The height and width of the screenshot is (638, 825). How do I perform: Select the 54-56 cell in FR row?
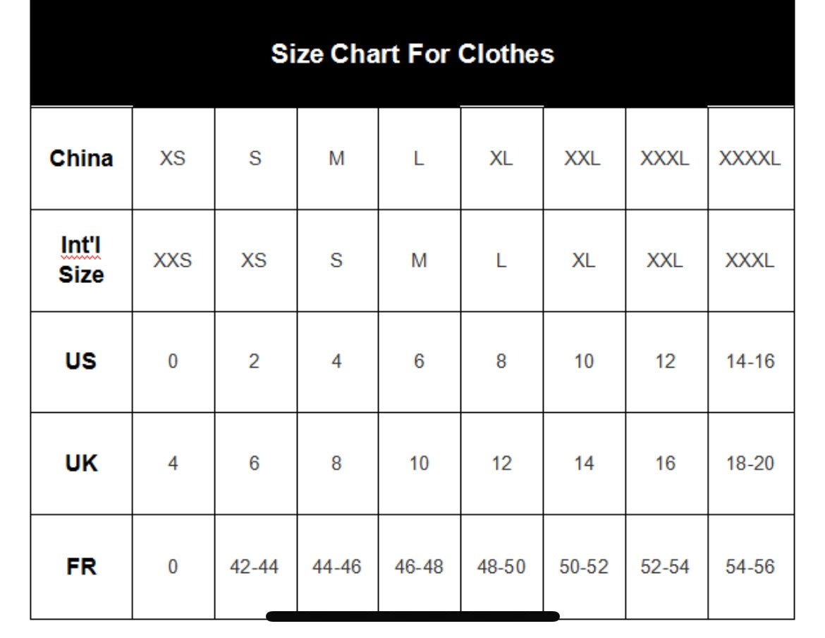point(750,566)
